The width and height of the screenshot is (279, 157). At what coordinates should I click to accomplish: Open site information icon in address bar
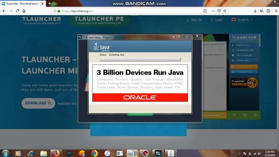point(54,11)
